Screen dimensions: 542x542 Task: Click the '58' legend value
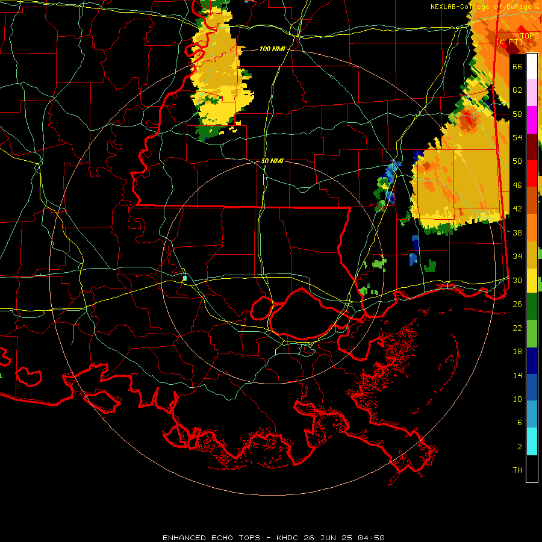(x=517, y=114)
